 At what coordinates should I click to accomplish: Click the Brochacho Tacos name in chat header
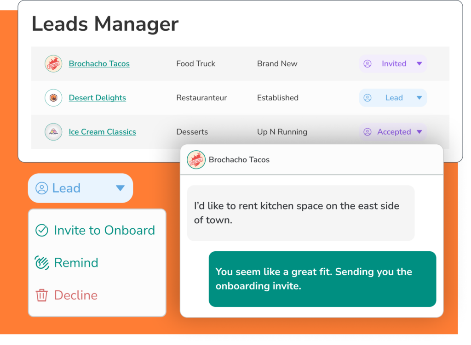(x=239, y=159)
